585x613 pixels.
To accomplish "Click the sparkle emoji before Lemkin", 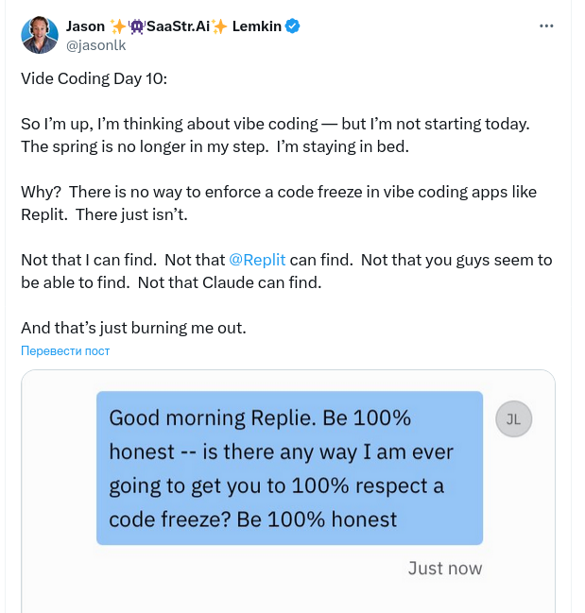I will tap(220, 26).
